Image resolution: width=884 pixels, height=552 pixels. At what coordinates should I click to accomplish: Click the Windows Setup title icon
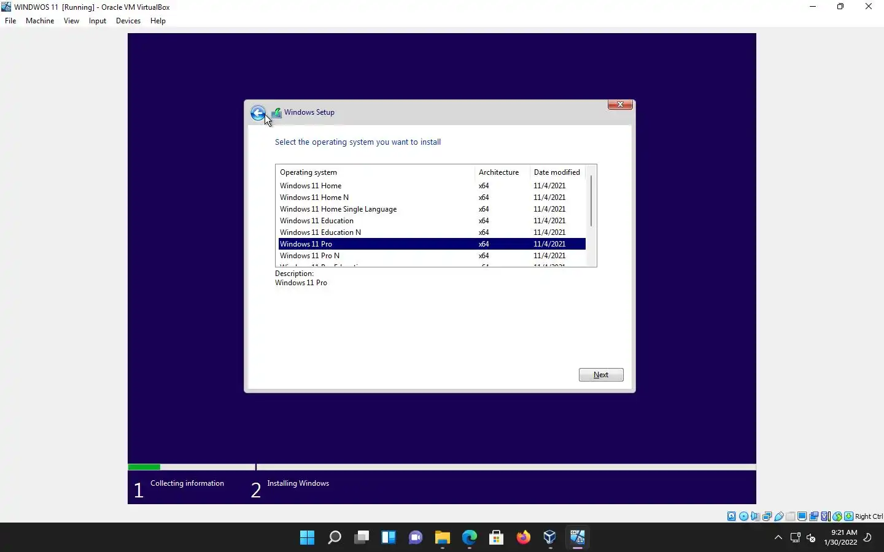tap(277, 112)
